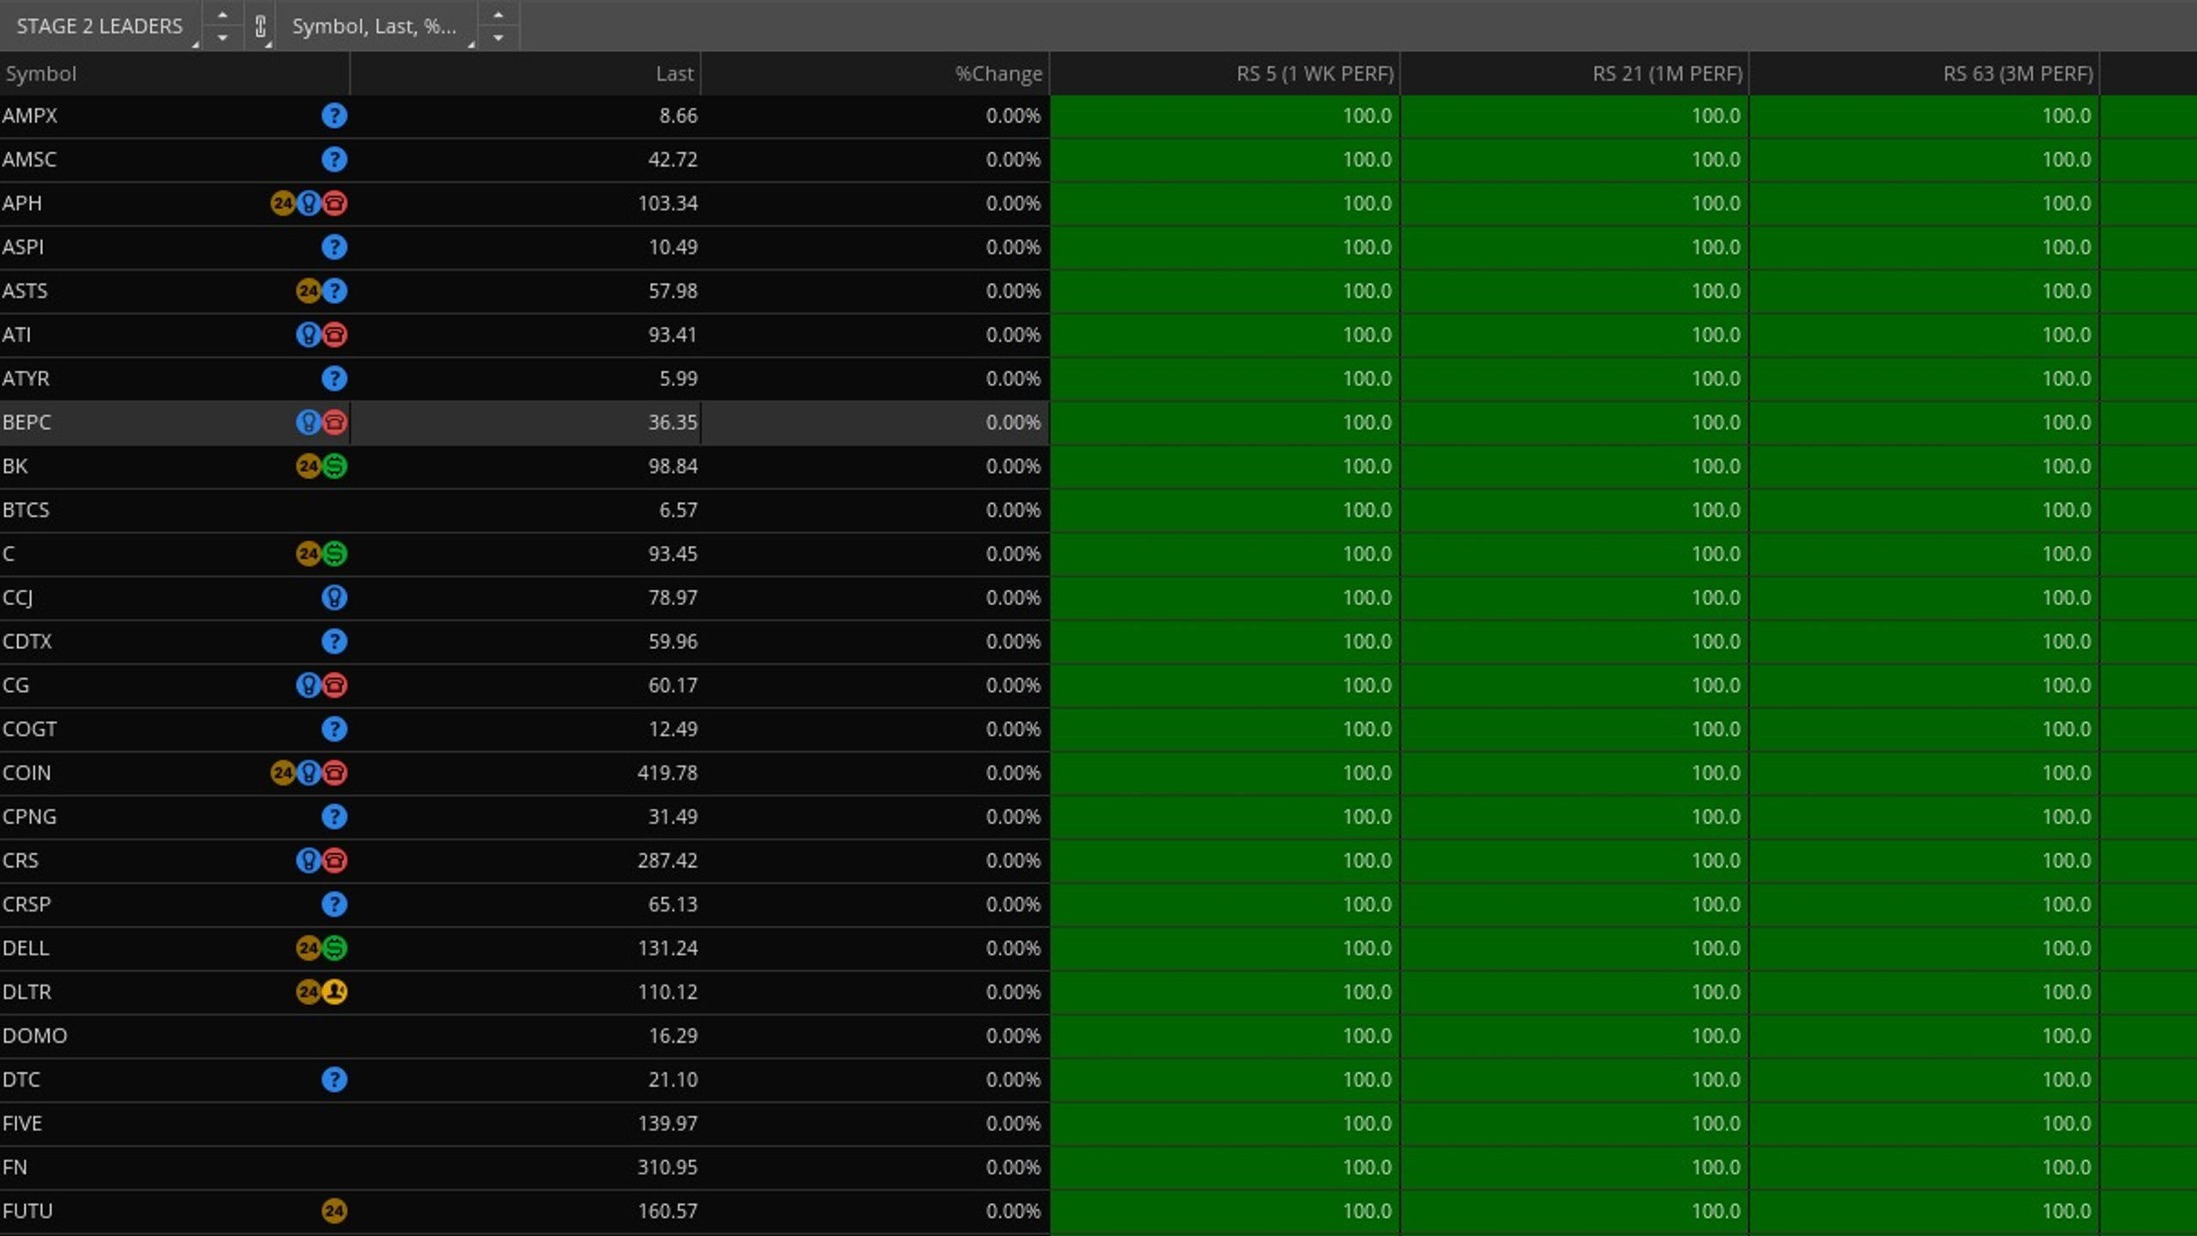The height and width of the screenshot is (1236, 2197).
Task: Click the blue question mark icon on ASPI row
Action: coord(334,247)
